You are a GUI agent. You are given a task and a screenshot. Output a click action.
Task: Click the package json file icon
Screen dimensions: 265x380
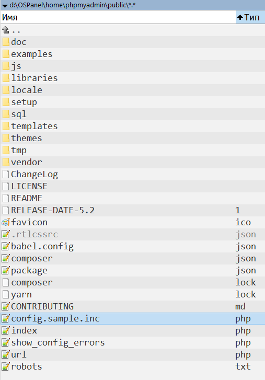[x=6, y=270]
